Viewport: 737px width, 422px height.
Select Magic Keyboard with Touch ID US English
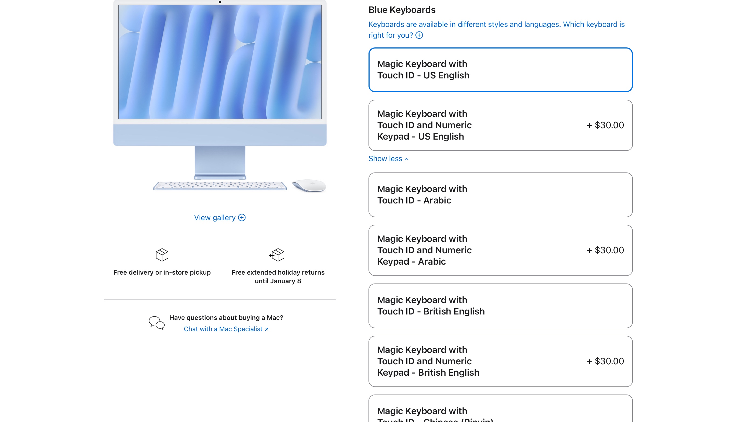(x=500, y=70)
